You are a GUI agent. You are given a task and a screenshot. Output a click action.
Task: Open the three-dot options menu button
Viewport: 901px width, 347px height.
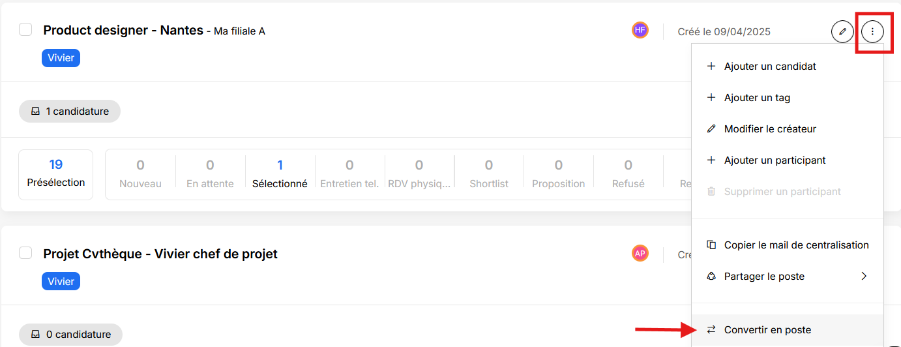873,31
